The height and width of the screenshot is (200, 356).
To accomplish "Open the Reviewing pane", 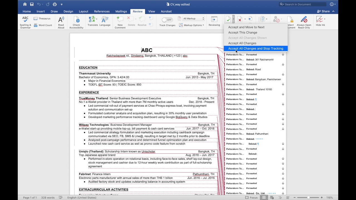I will click(x=214, y=21).
